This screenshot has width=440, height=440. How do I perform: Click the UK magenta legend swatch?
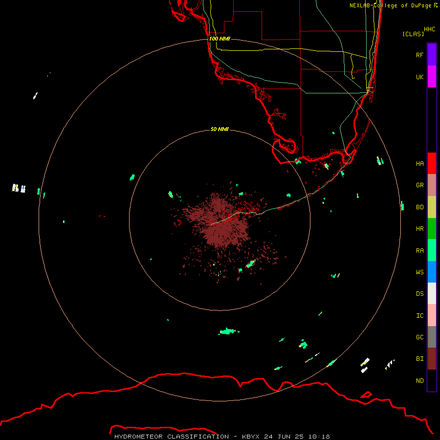coord(432,77)
